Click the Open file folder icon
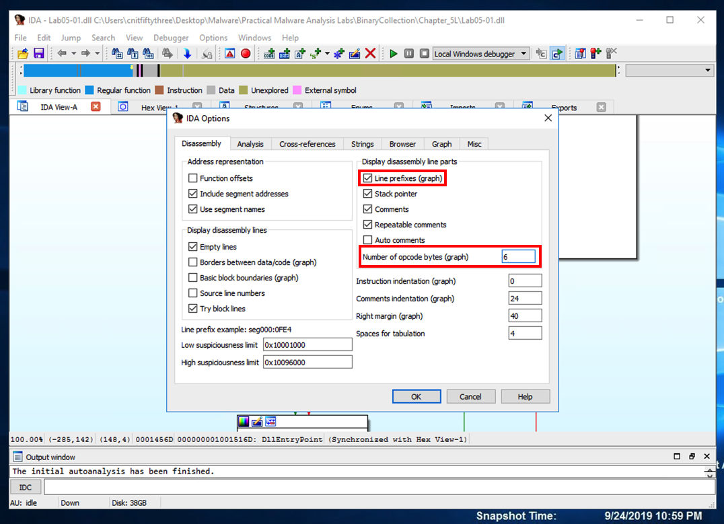 (x=23, y=54)
